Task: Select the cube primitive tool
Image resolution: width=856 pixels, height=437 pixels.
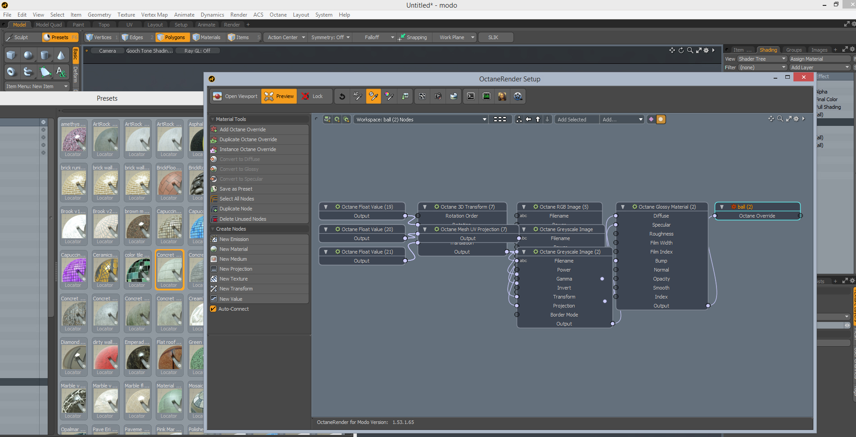Action: pyautogui.click(x=11, y=55)
